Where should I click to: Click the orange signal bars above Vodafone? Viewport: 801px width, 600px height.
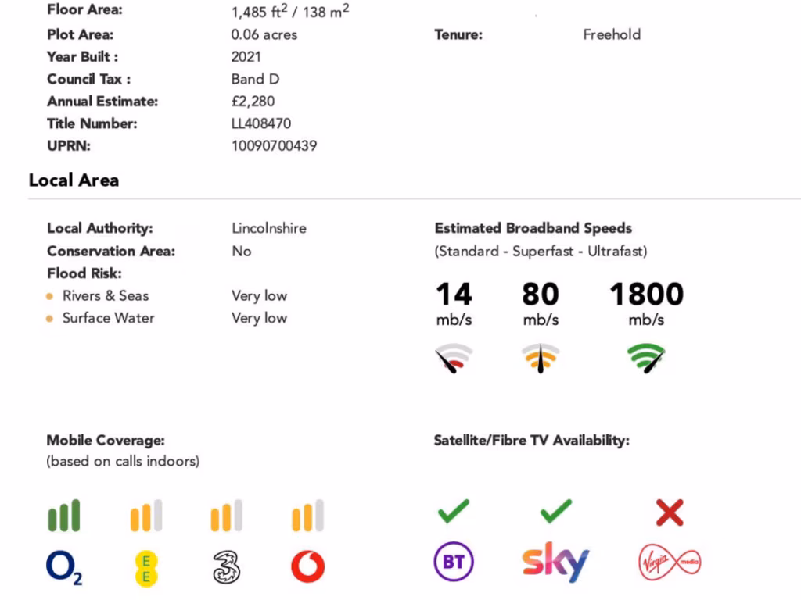307,516
